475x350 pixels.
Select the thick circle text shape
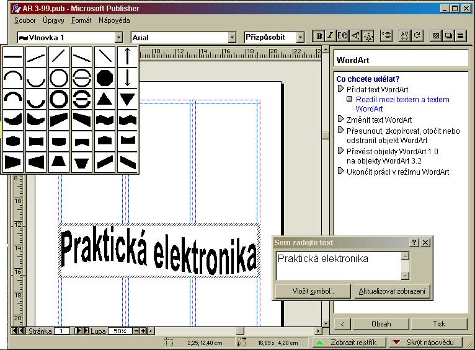58,99
